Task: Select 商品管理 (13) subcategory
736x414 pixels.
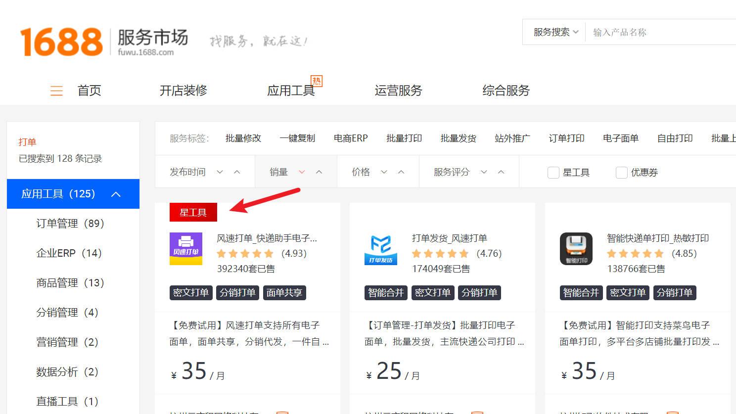Action: tap(70, 283)
